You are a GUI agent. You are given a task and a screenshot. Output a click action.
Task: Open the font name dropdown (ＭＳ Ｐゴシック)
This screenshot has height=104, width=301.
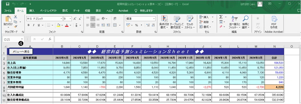click(61, 19)
